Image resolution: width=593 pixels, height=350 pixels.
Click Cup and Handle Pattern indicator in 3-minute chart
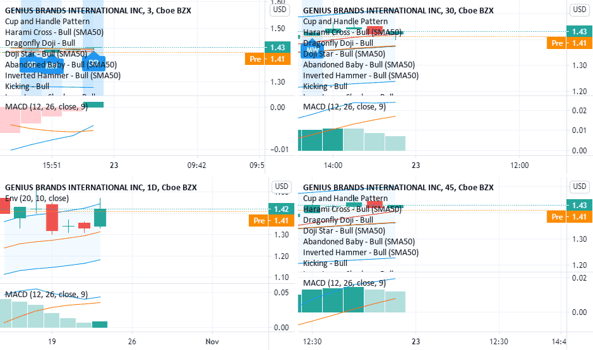tap(47, 22)
